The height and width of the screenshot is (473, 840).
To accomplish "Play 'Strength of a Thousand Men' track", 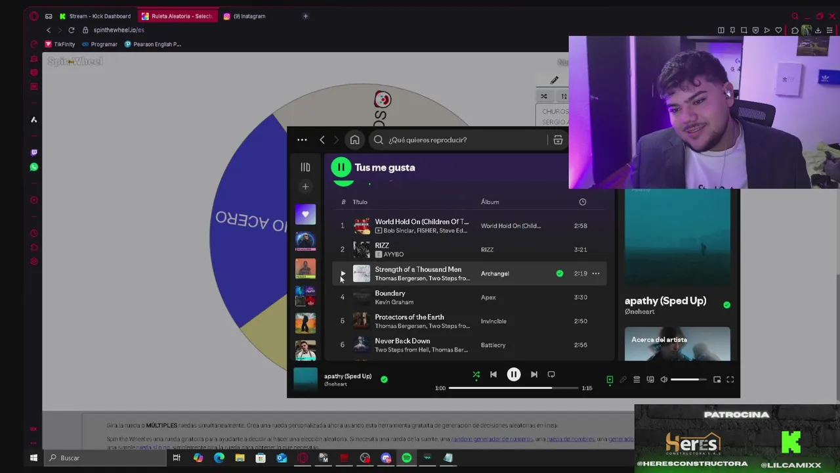I will (343, 273).
